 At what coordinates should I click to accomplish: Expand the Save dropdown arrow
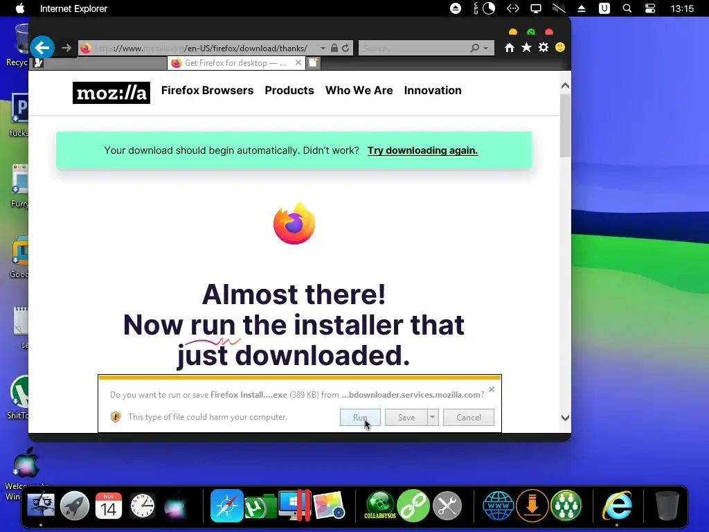[x=433, y=417]
